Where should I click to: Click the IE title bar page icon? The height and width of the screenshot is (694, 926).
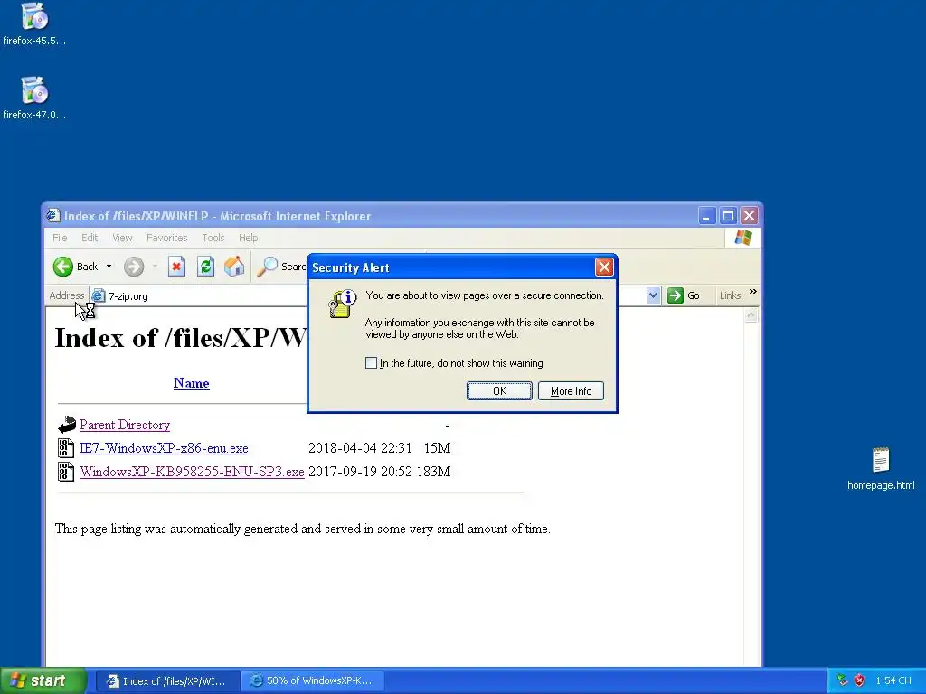53,215
